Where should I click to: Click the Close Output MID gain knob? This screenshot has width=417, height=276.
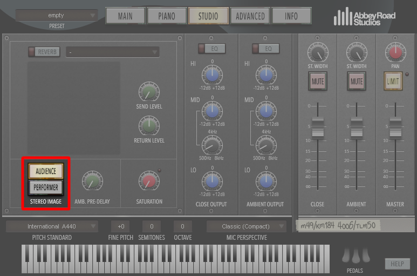(212, 111)
